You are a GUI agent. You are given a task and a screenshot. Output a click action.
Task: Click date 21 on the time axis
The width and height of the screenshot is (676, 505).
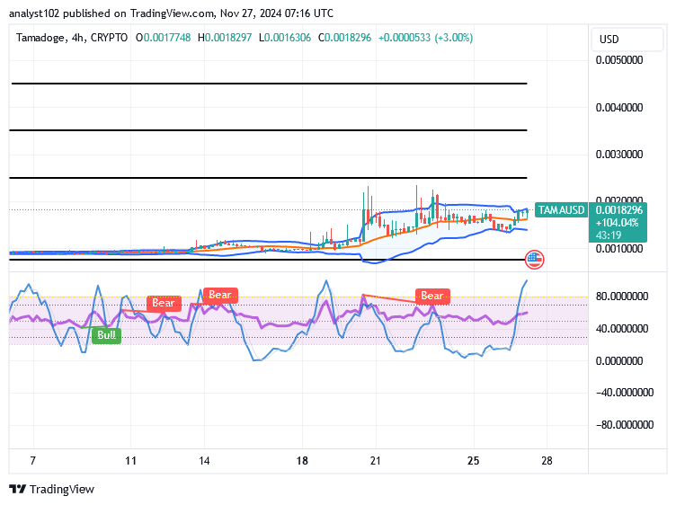[x=375, y=461]
